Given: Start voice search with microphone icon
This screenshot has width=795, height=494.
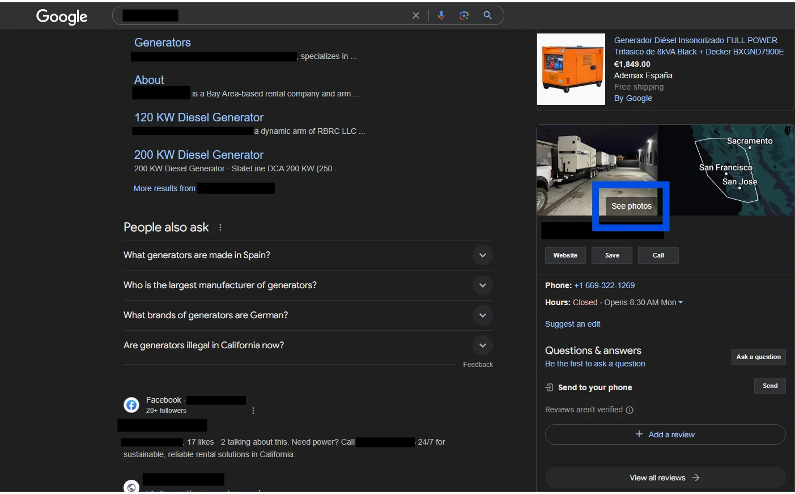Looking at the screenshot, I should point(441,15).
